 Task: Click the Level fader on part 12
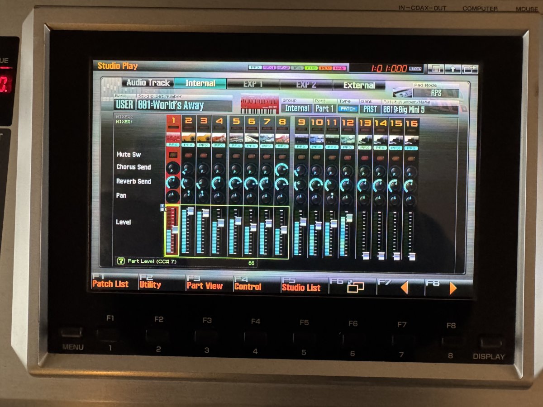(x=349, y=218)
